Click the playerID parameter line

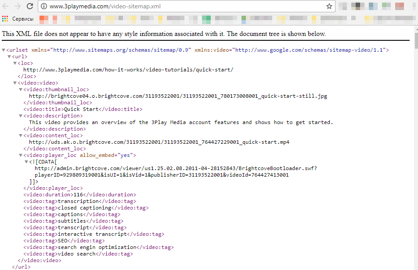click(162, 175)
